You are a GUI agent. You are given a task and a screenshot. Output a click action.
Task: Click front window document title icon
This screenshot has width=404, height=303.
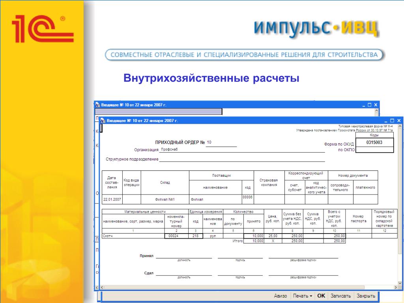pos(103,121)
